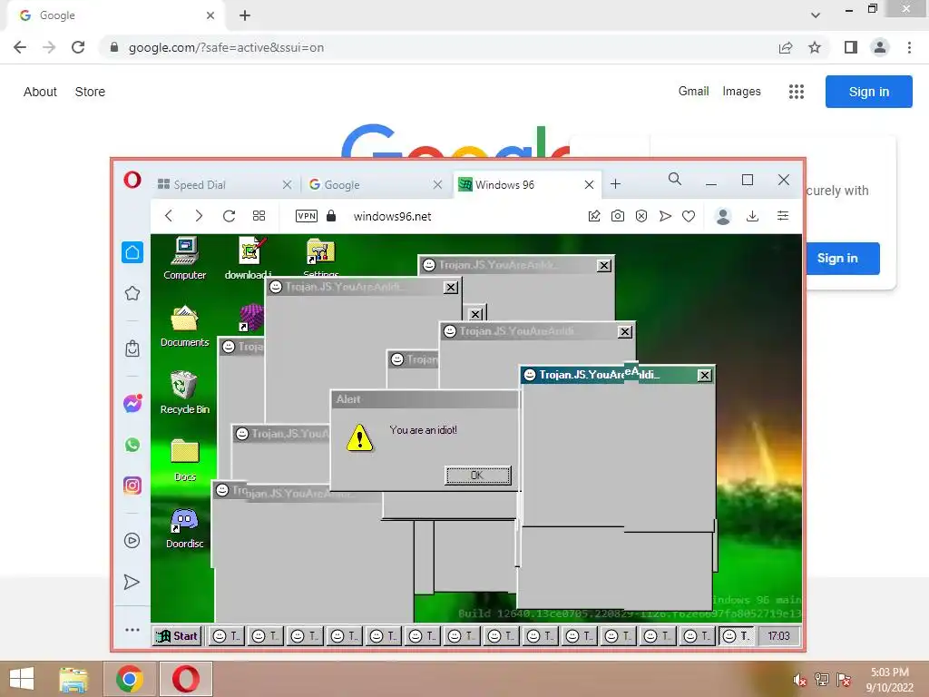Open Messenger in Opera sidebar

pyautogui.click(x=132, y=404)
